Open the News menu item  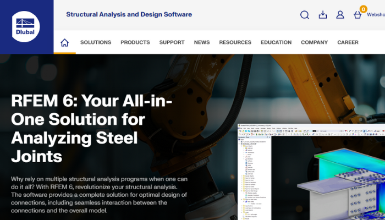point(202,42)
